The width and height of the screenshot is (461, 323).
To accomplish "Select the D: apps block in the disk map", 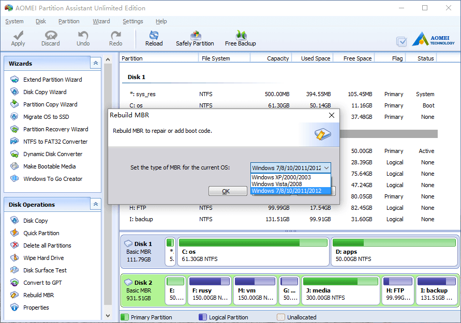I will click(x=394, y=252).
